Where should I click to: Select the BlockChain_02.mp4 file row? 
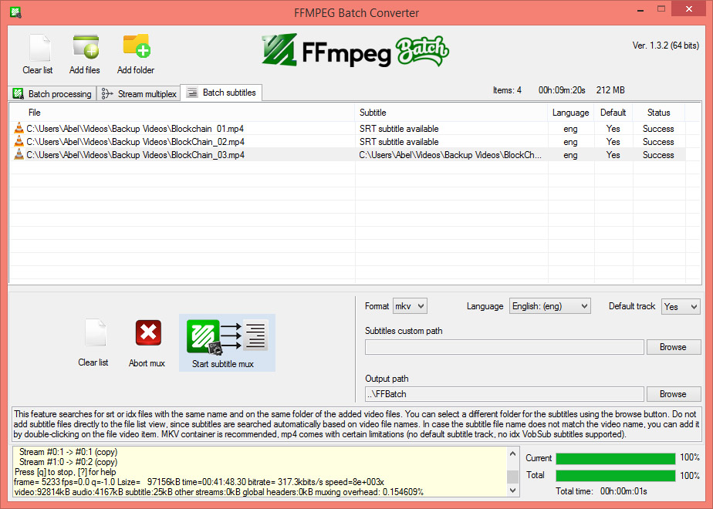tap(348, 142)
